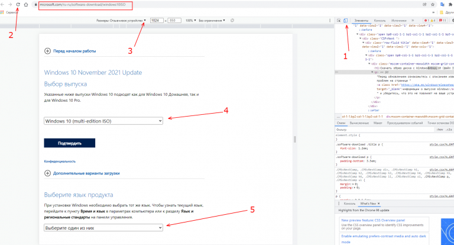The height and width of the screenshot is (245, 454).
Task: Activate the inspect element picker icon
Action: [x=339, y=20]
